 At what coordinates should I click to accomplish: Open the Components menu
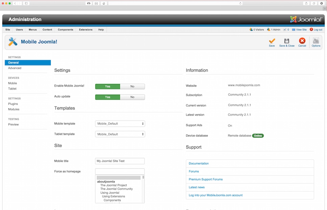pos(65,30)
